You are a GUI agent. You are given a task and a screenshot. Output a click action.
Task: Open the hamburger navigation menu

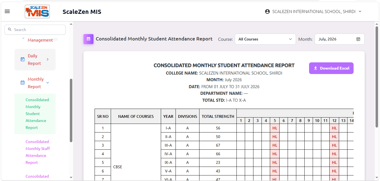(7, 11)
